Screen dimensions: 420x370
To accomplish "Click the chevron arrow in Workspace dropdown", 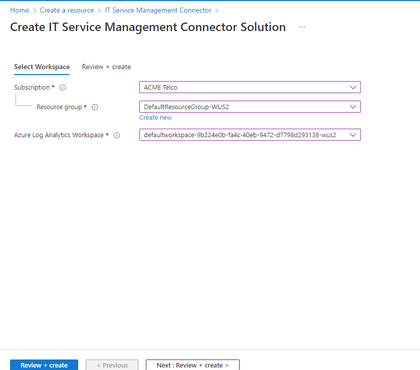I will (x=353, y=135).
